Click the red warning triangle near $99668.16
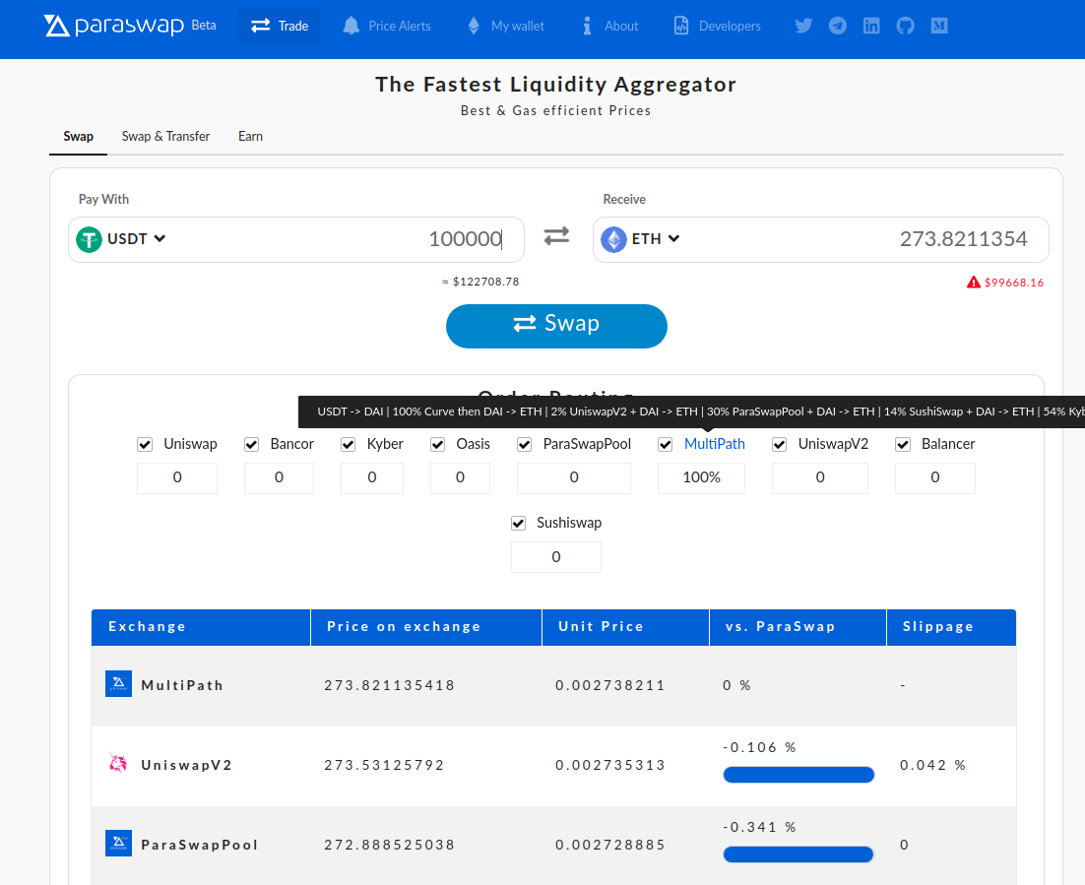Screen dimensions: 1085x885 click(x=974, y=283)
